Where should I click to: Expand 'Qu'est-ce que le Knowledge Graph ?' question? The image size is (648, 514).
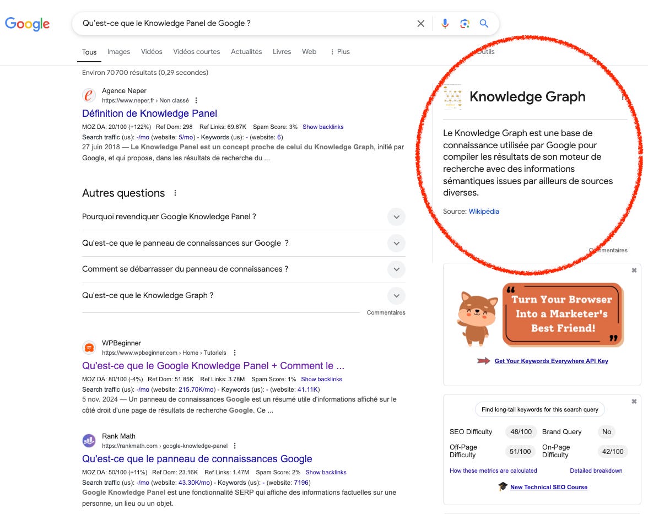pos(396,296)
